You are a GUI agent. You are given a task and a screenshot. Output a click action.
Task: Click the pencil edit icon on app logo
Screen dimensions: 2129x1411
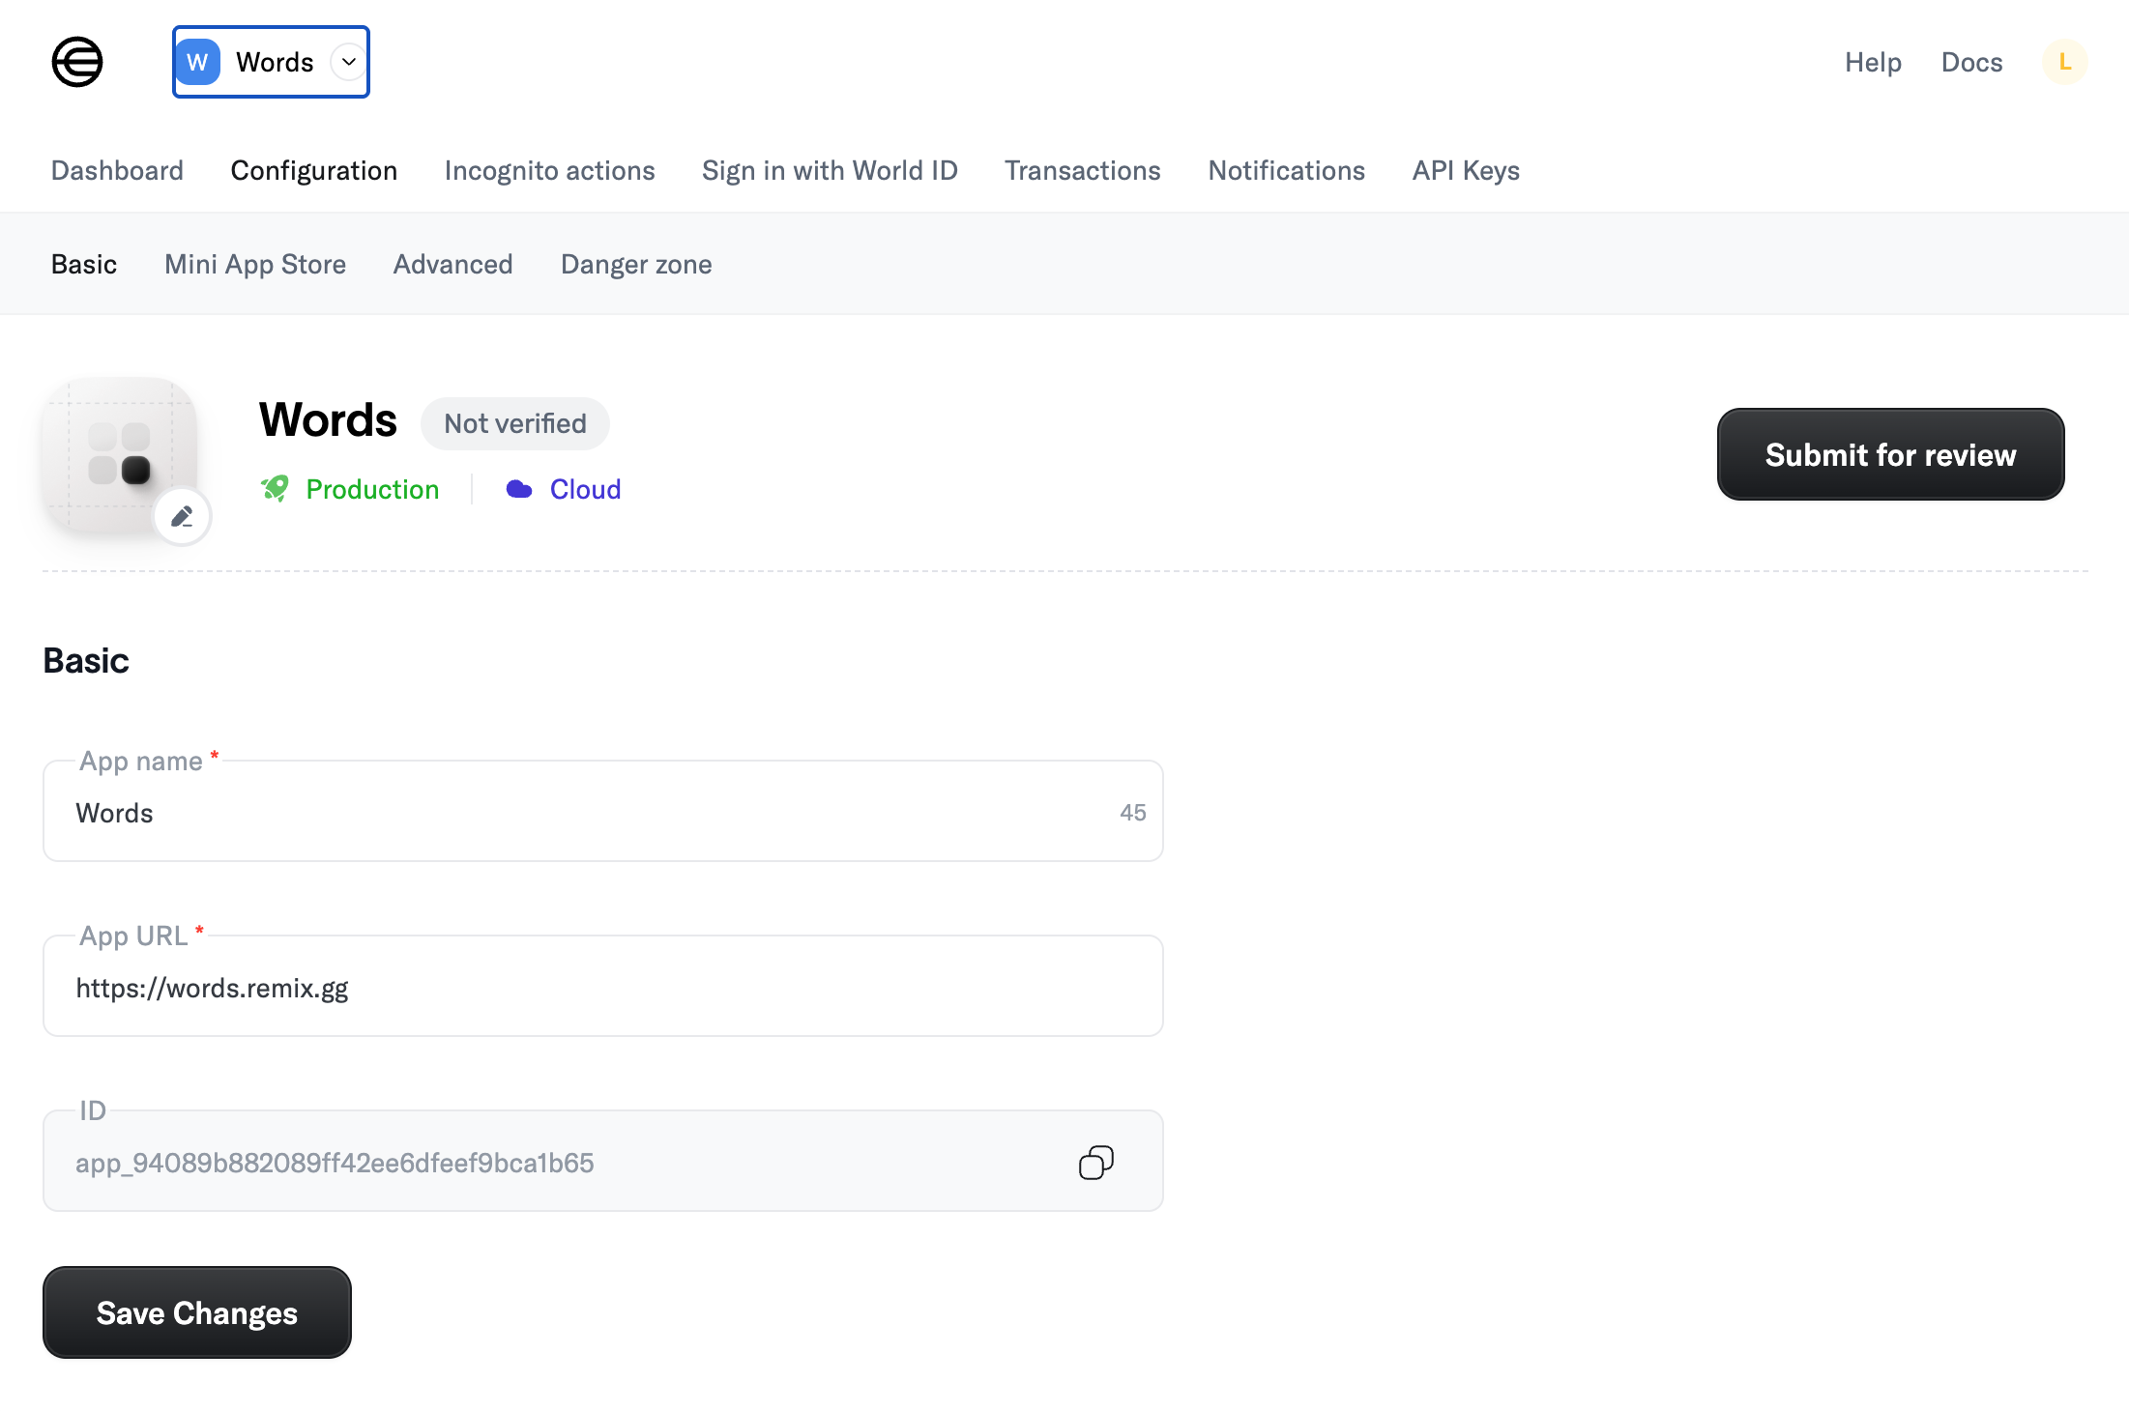[x=182, y=517]
